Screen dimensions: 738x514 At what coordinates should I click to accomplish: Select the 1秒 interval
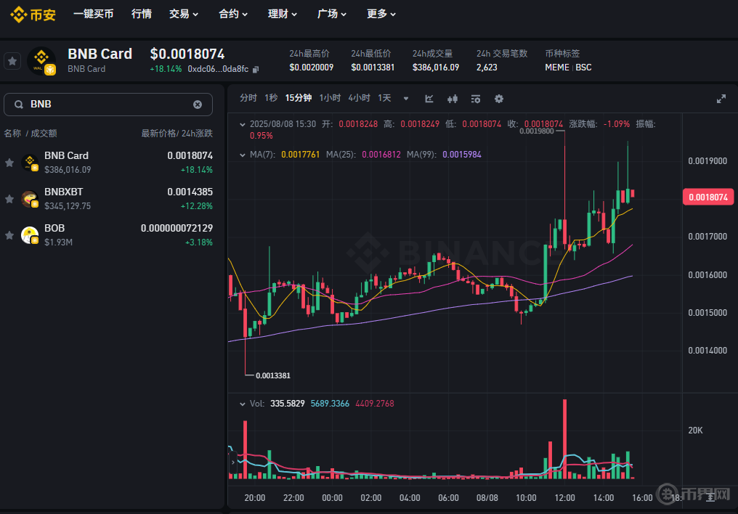[x=271, y=98]
